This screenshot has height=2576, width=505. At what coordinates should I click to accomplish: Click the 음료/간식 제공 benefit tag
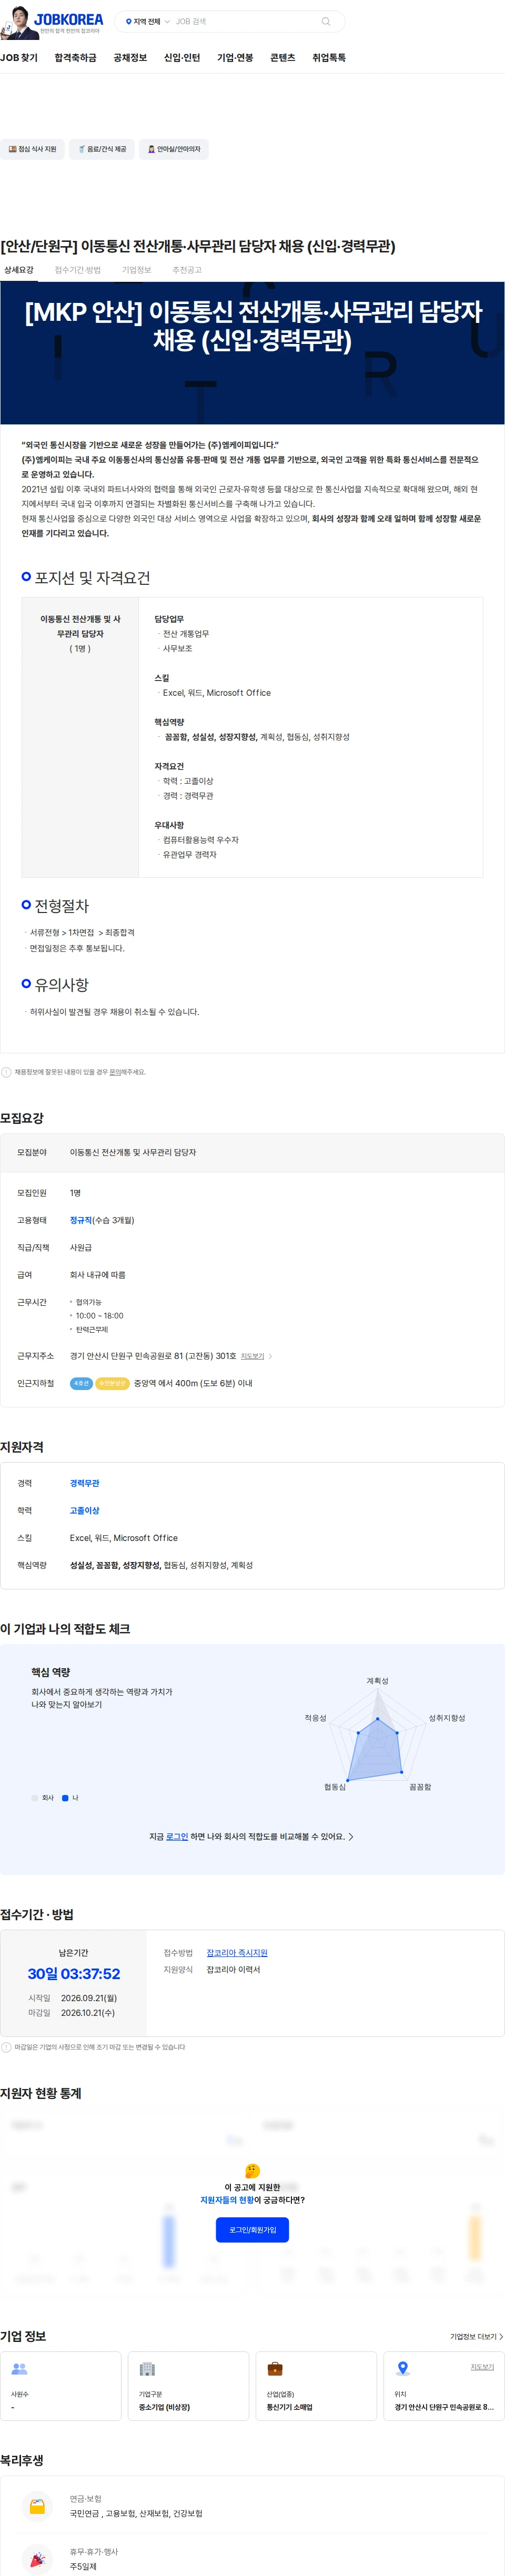point(102,149)
